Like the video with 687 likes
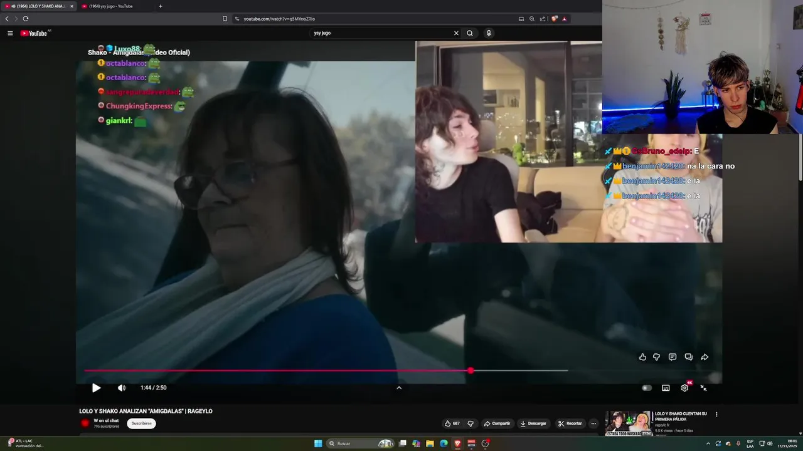This screenshot has width=803, height=451. pos(452,423)
